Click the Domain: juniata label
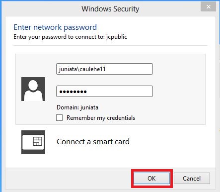Image resolution: width=220 pixels, height=192 pixels. point(77,107)
